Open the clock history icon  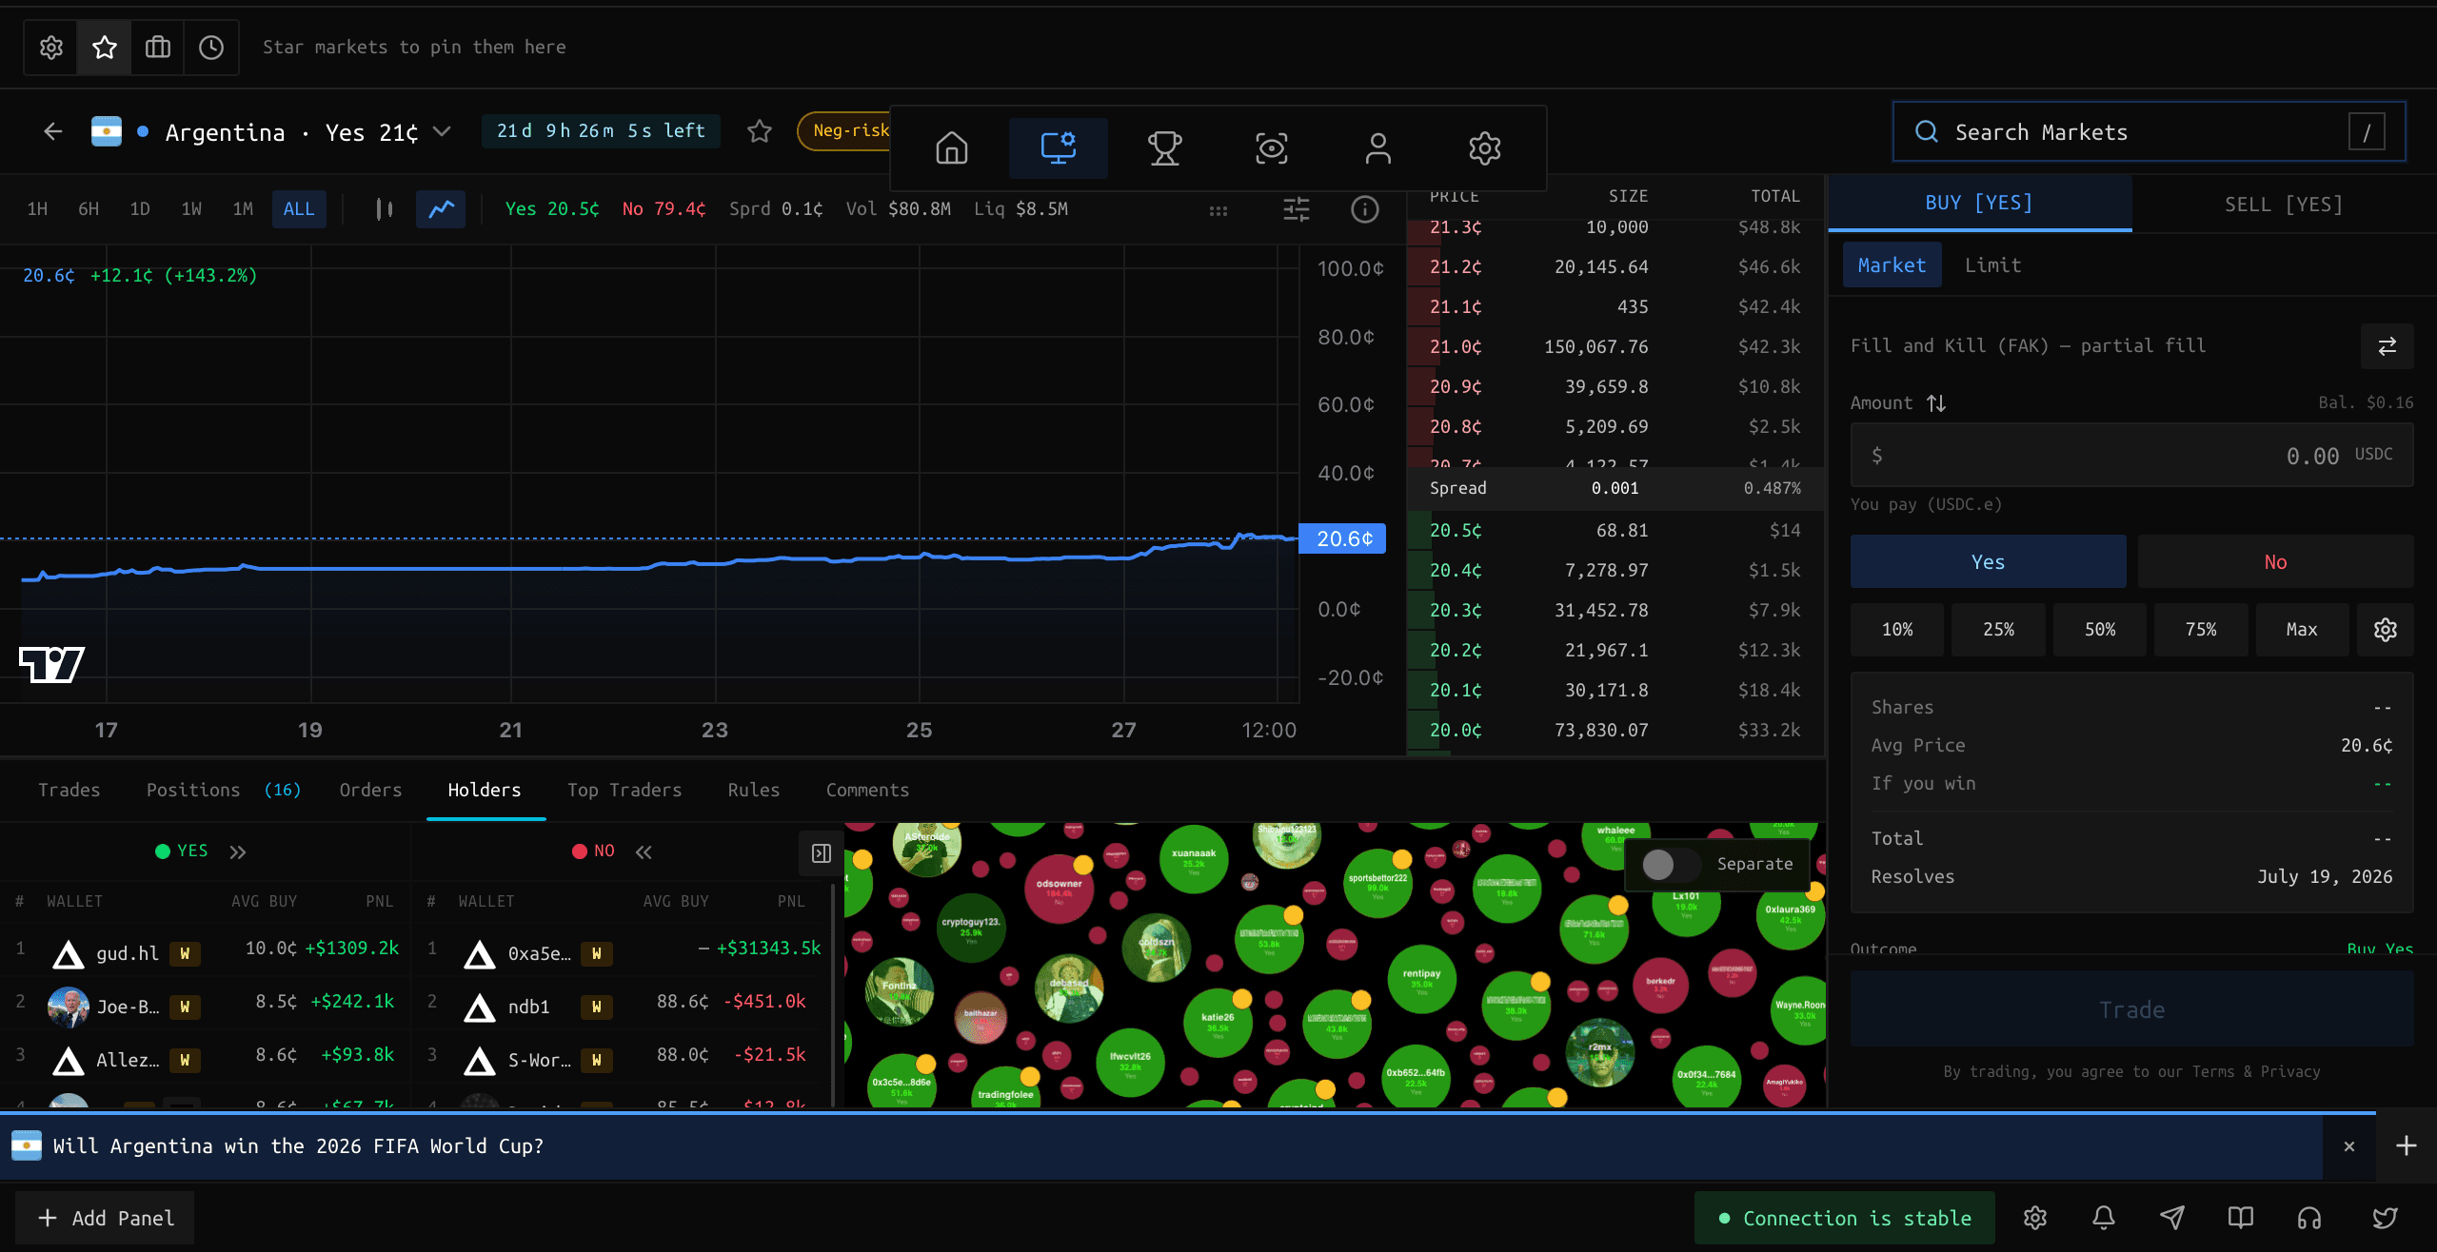211,48
